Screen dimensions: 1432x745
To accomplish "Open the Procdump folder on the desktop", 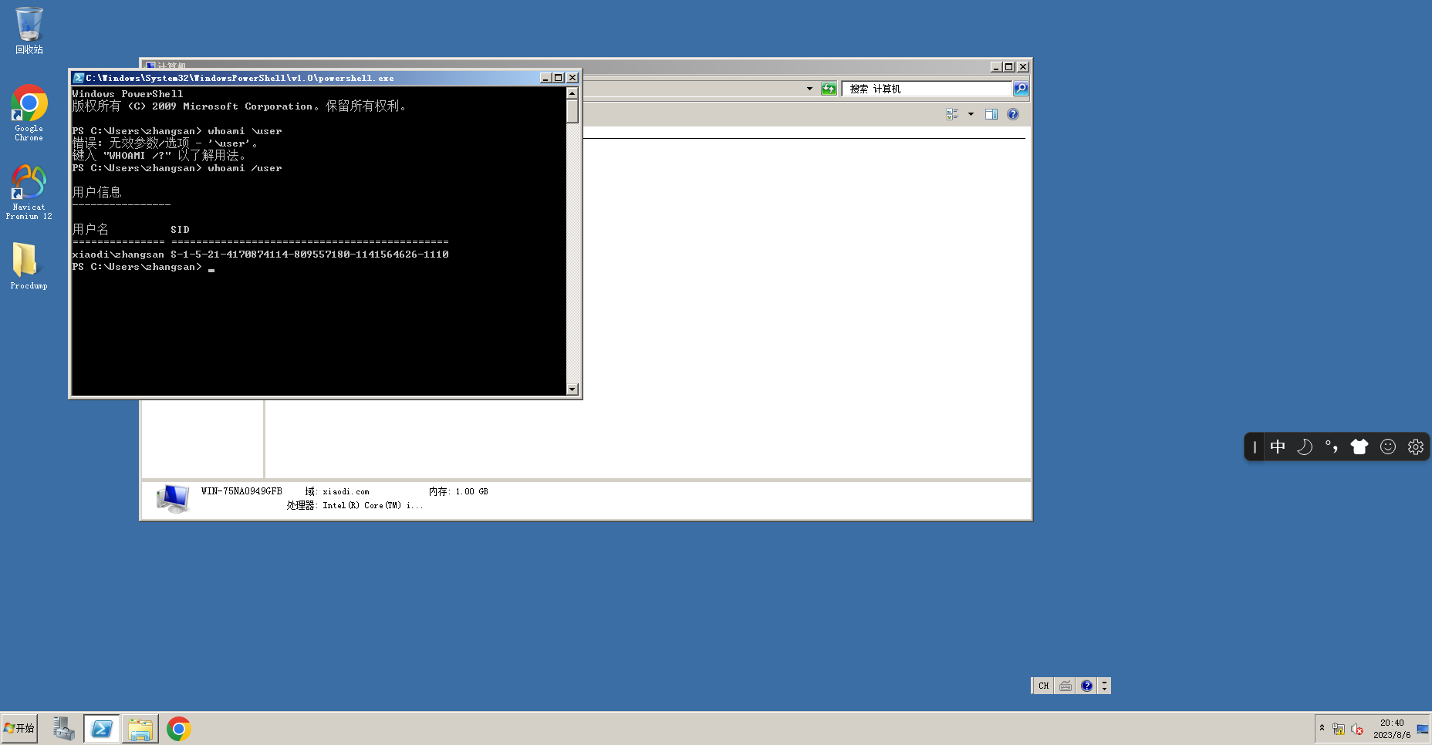I will [x=28, y=262].
